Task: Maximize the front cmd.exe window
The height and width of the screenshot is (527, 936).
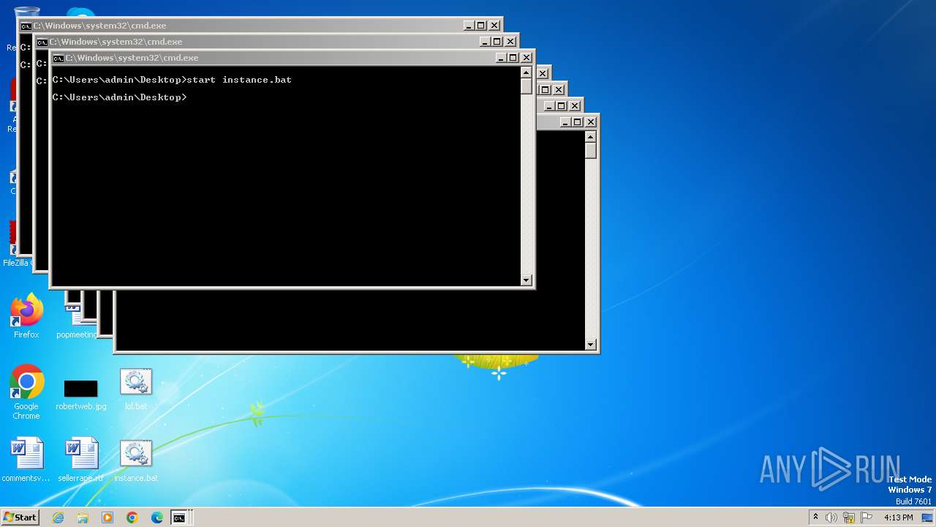Action: click(513, 58)
